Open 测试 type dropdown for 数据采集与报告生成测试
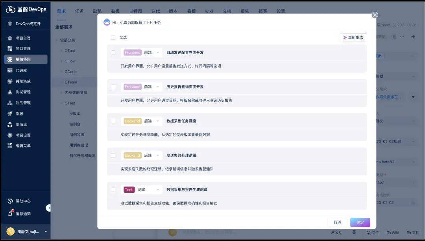425x241 pixels. pyautogui.click(x=142, y=190)
